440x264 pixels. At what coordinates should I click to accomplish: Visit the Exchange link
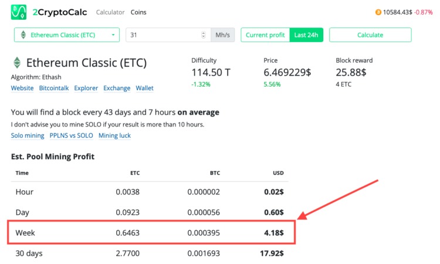click(x=117, y=88)
